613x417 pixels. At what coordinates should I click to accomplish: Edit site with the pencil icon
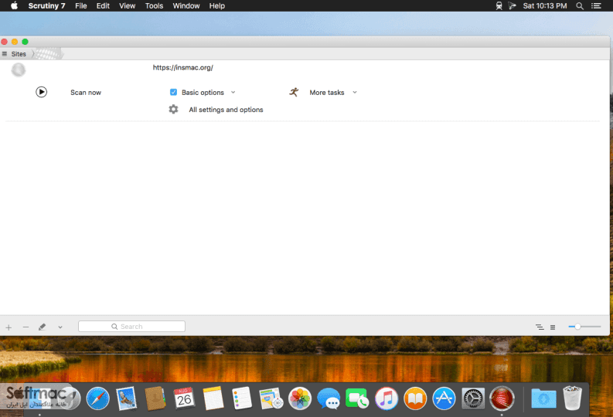click(43, 327)
